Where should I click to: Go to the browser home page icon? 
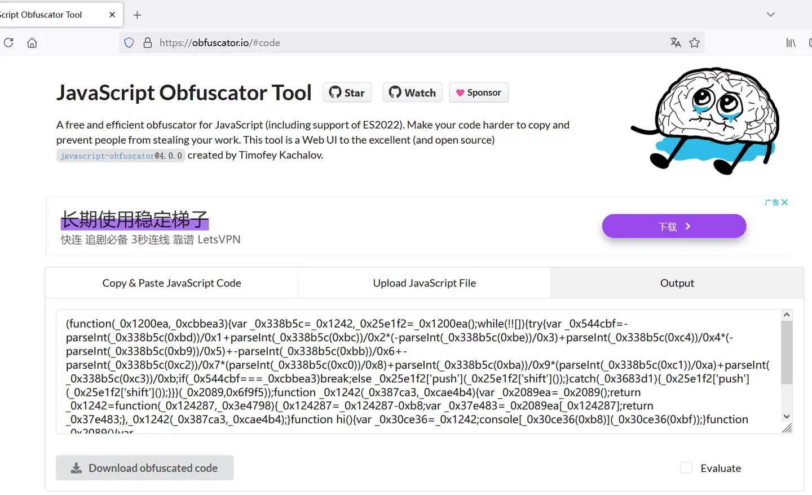32,43
